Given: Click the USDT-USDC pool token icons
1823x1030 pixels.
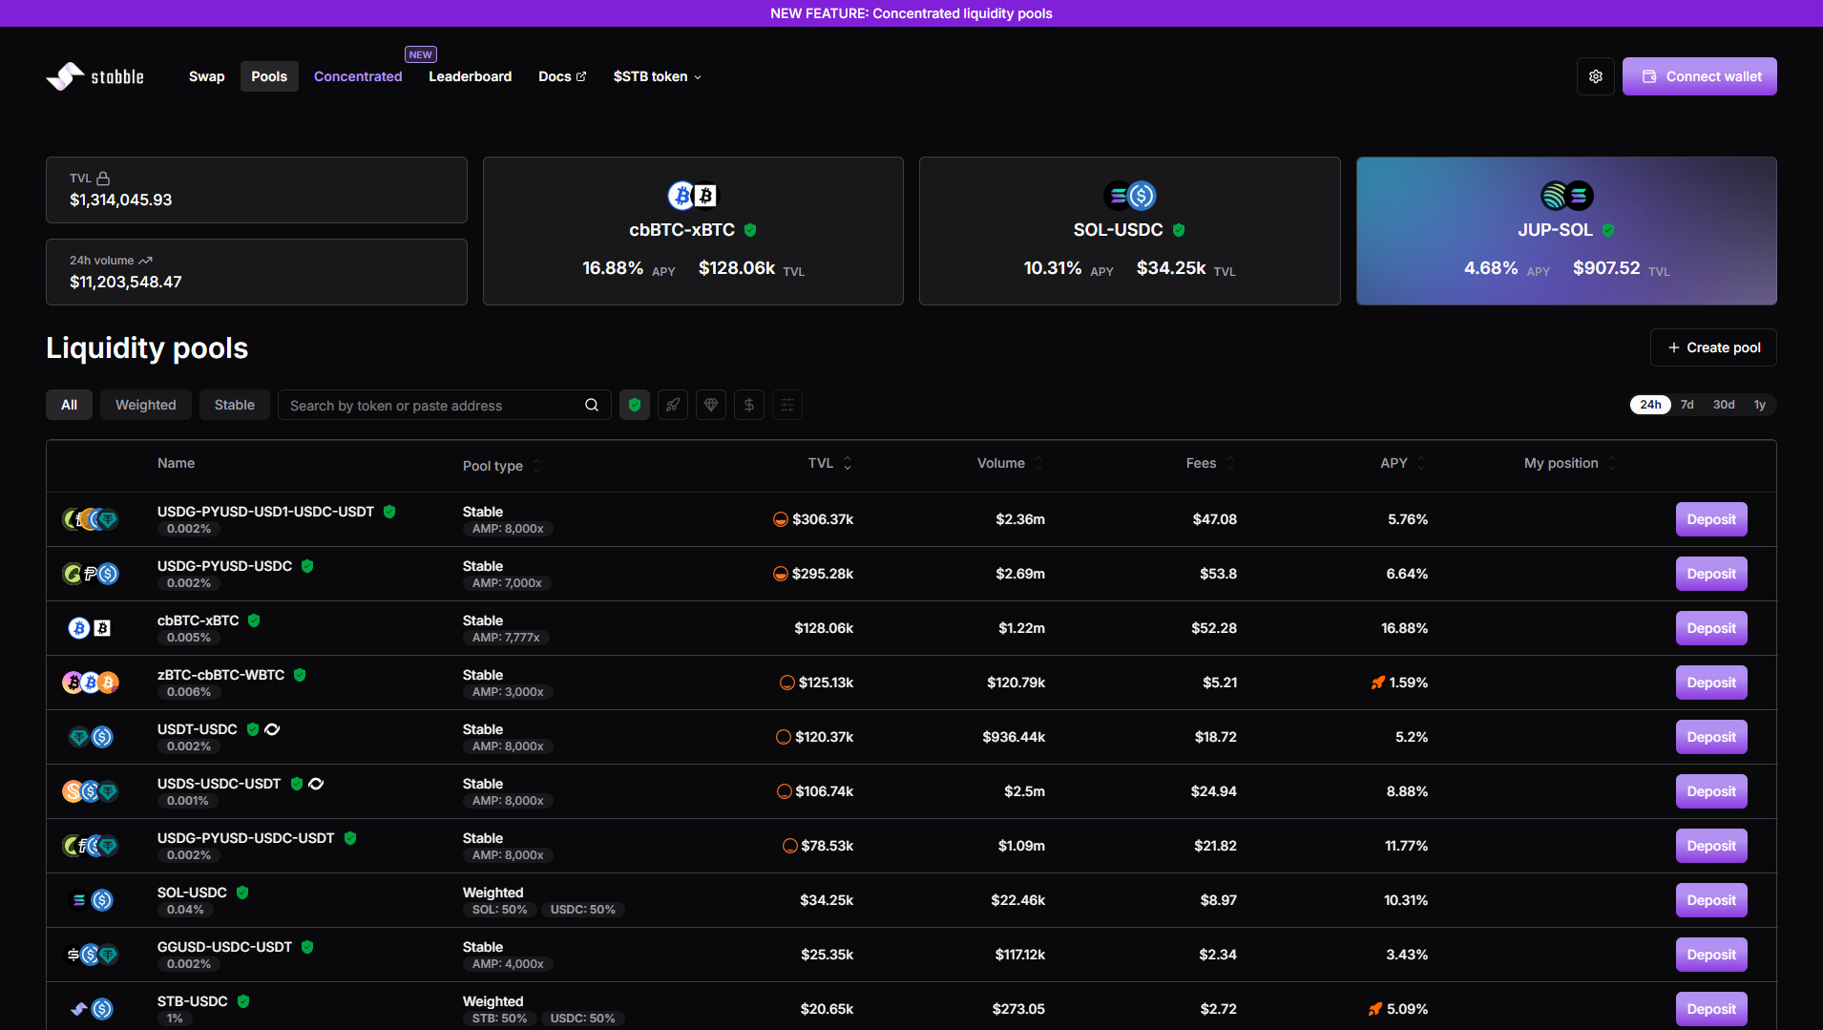Looking at the screenshot, I should (91, 737).
